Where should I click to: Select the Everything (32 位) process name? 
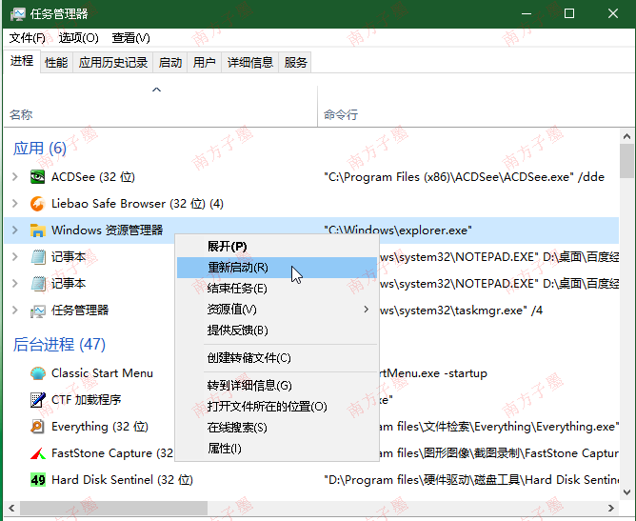pyautogui.click(x=100, y=427)
